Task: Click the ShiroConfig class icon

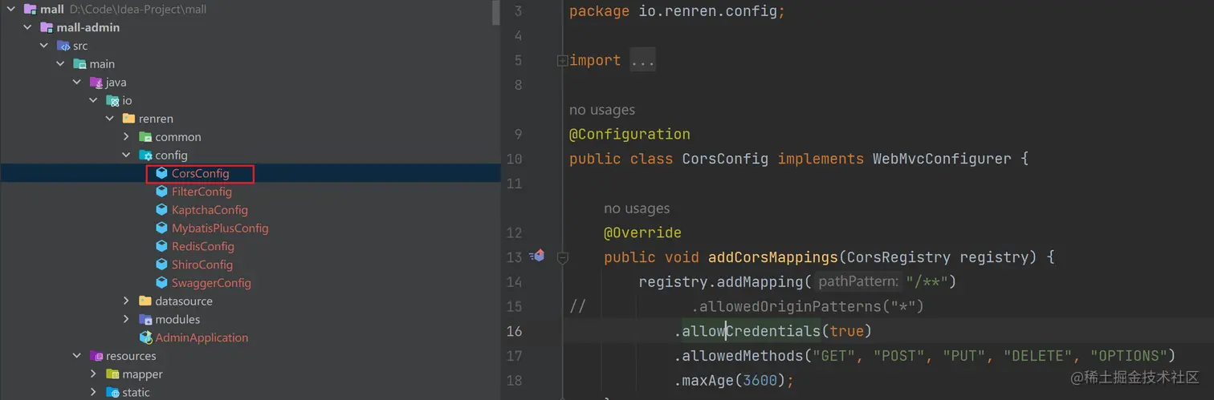Action: (x=161, y=265)
